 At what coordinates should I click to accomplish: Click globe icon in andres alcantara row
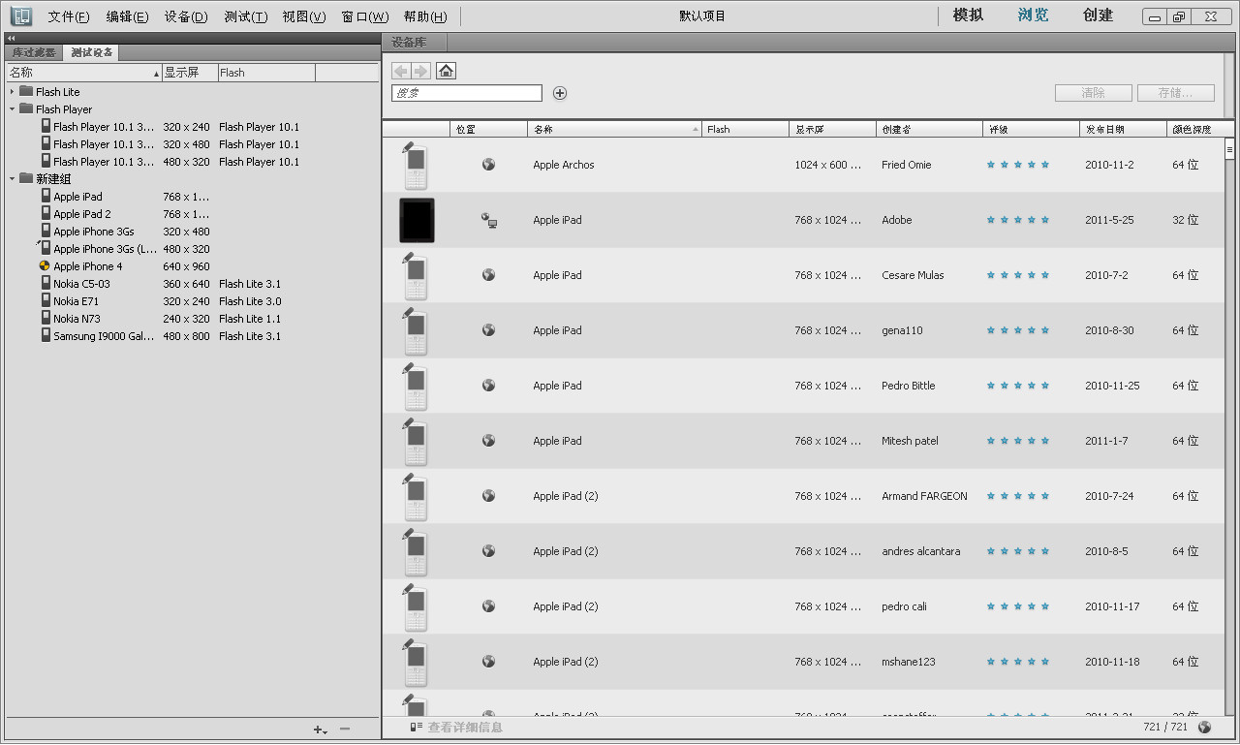[x=489, y=551]
